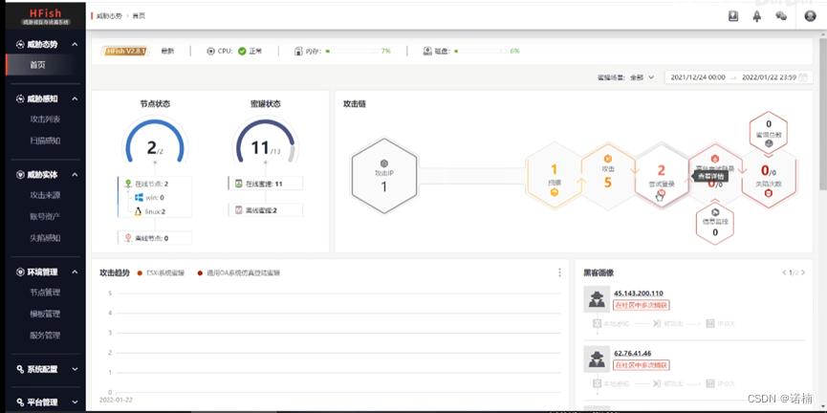Viewport: 827px width, 413px height.
Task: Click the memory (内存) icon
Action: click(x=298, y=52)
